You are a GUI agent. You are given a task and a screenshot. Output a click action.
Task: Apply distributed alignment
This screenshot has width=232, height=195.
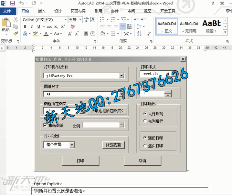130,26
